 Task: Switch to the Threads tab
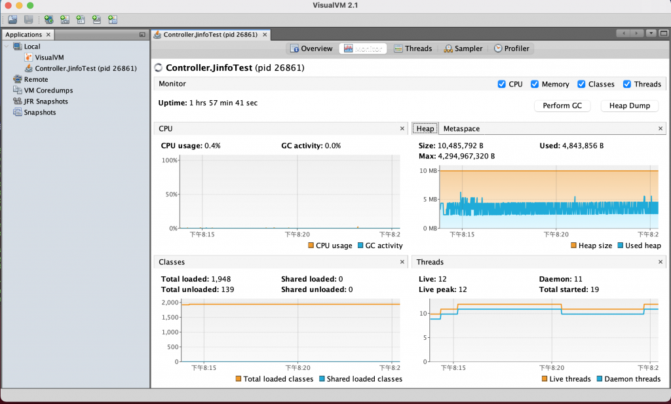413,48
